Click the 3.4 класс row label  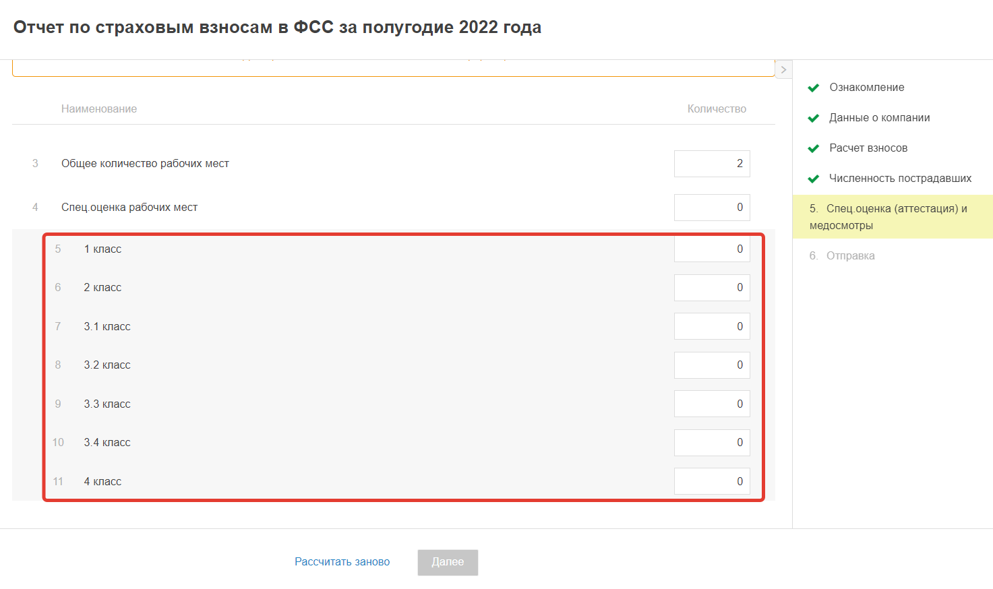[107, 443]
